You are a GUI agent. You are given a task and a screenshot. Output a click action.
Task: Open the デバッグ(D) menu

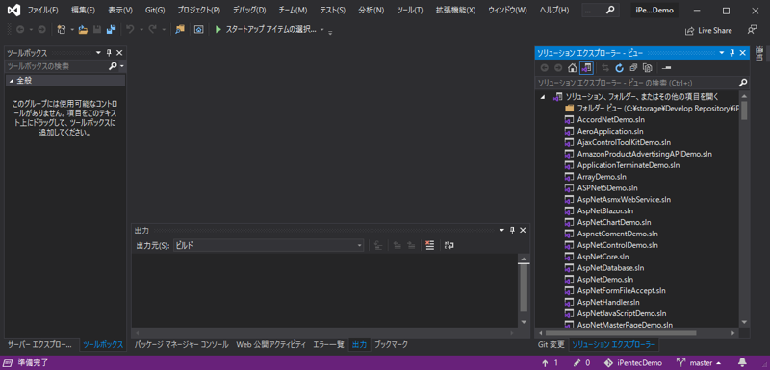coord(249,11)
